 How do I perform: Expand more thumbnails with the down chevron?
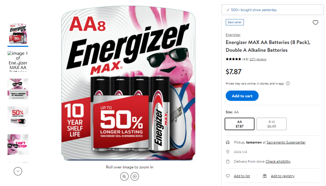click(x=18, y=171)
